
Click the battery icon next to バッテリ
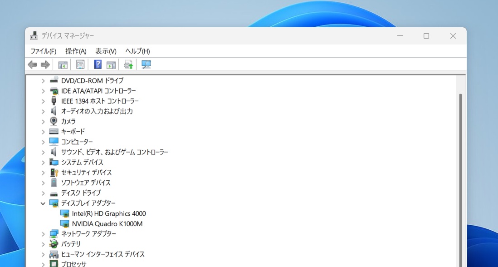click(54, 244)
